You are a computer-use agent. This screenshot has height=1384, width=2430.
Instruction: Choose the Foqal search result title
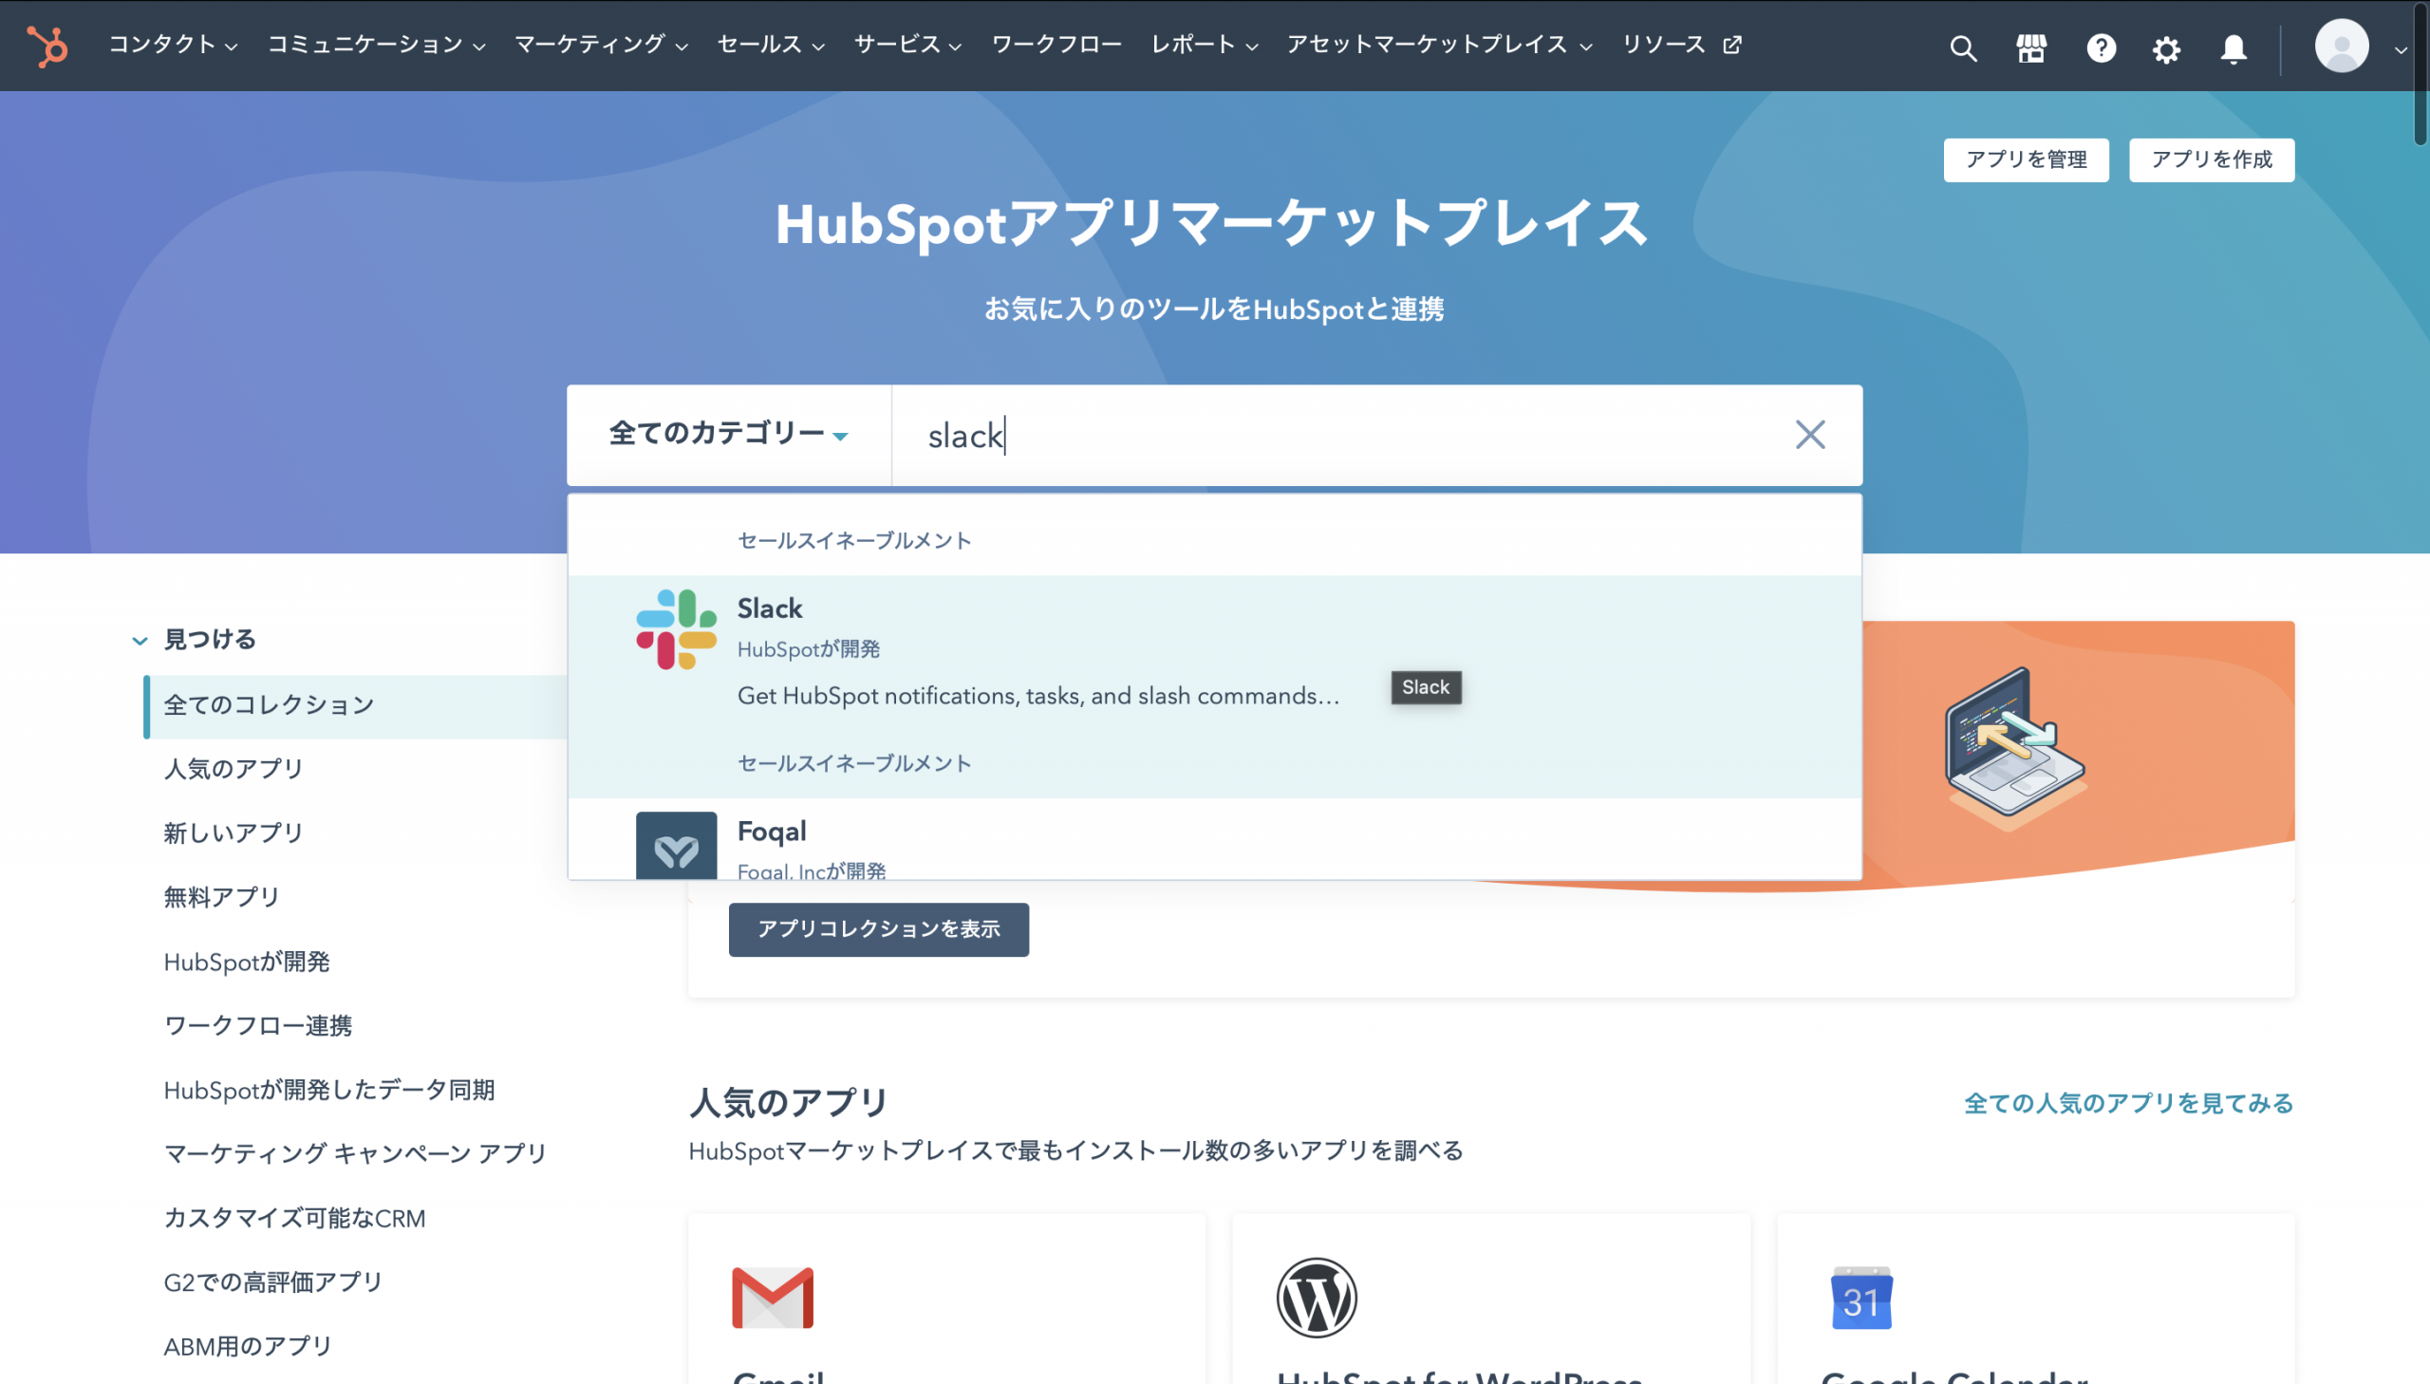click(772, 832)
